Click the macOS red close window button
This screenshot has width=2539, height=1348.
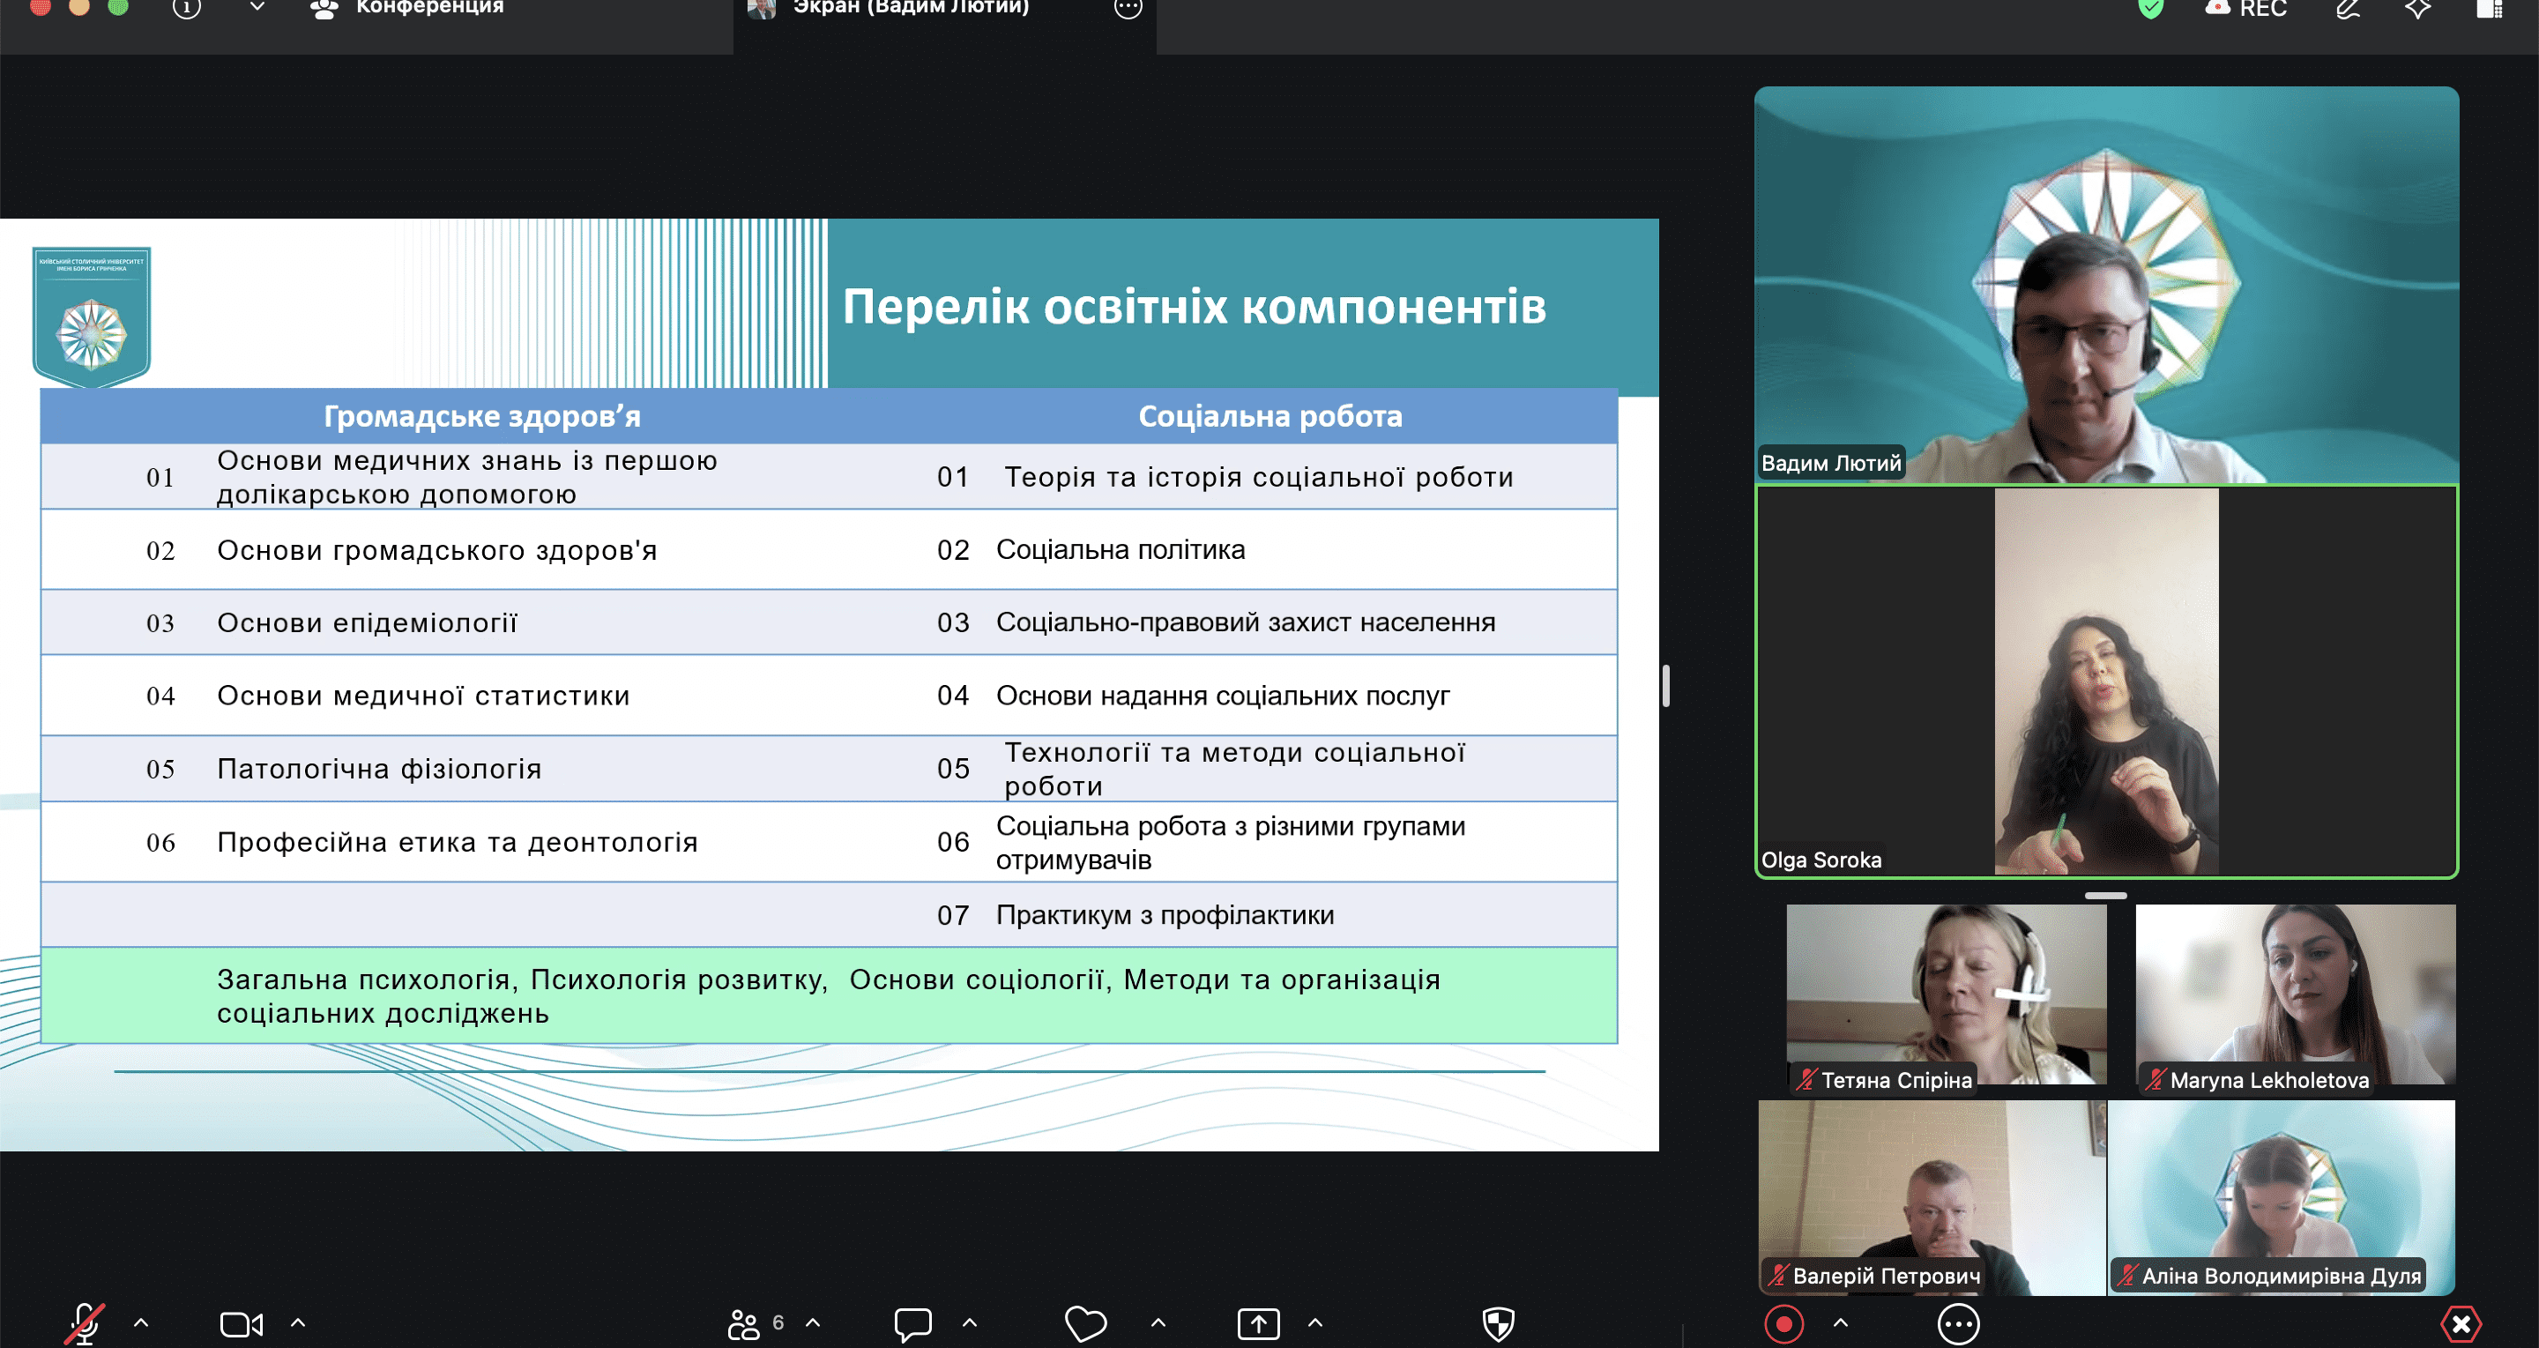click(41, 6)
